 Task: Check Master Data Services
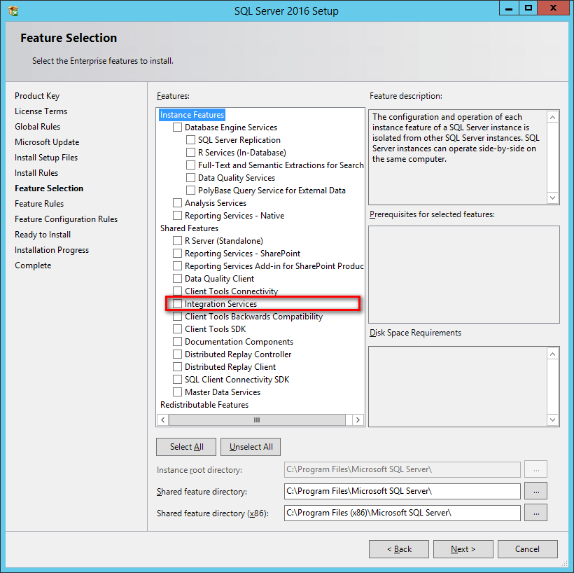point(177,392)
